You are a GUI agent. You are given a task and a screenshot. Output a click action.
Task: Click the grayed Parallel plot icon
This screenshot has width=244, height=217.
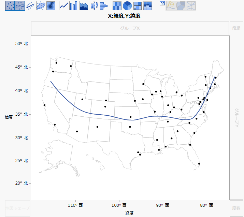(191, 6)
